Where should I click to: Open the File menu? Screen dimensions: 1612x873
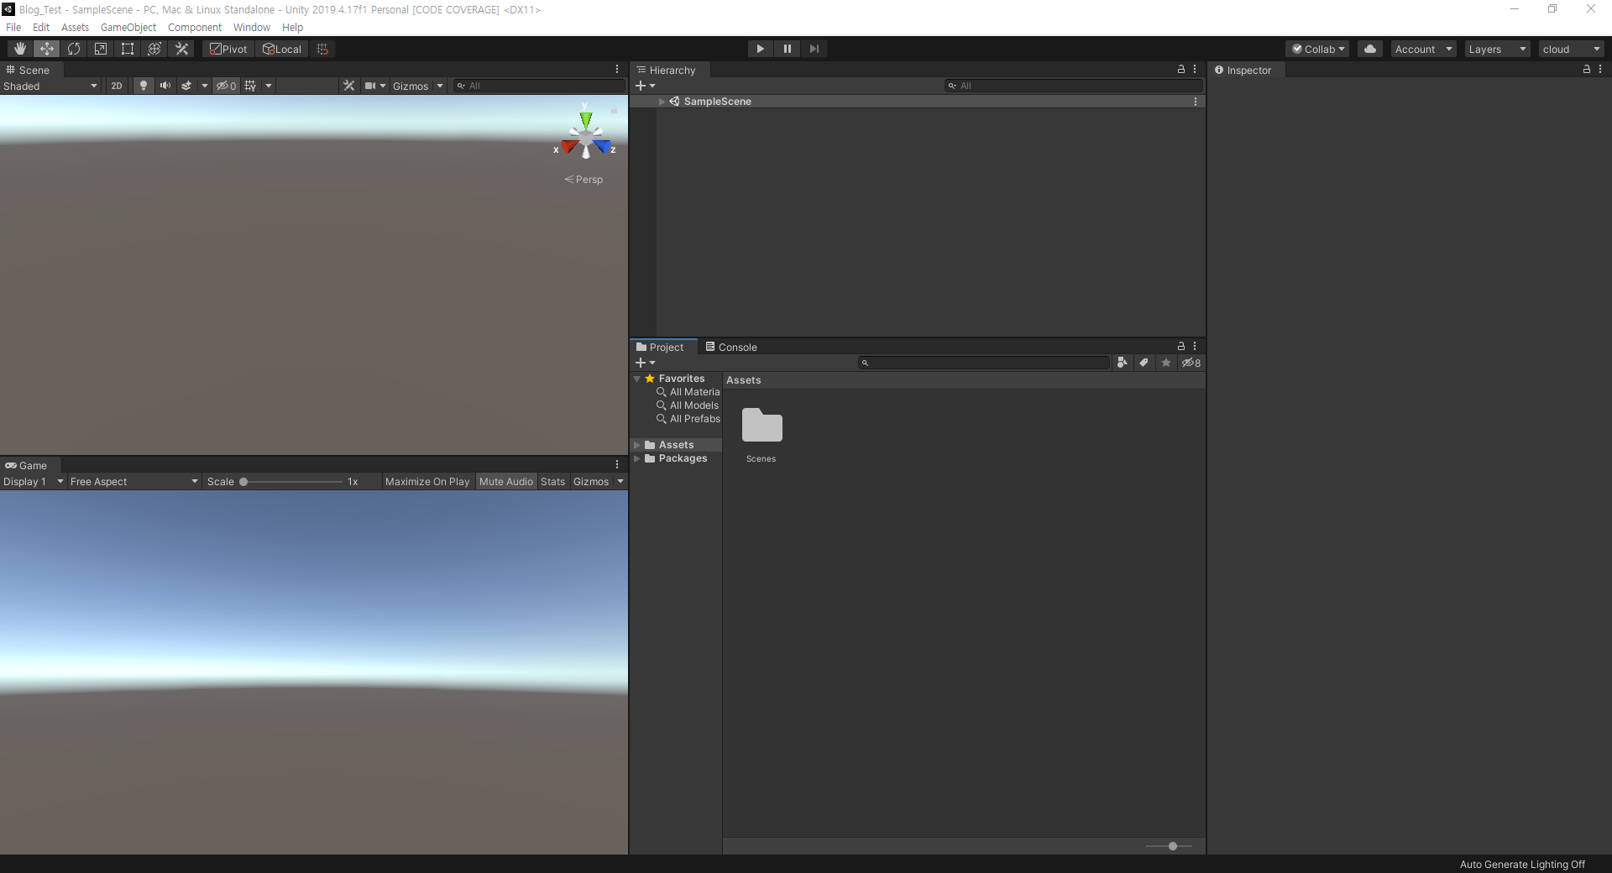click(13, 27)
